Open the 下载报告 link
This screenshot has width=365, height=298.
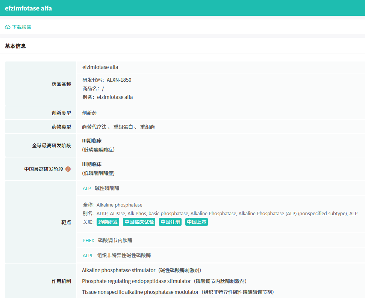point(21,27)
